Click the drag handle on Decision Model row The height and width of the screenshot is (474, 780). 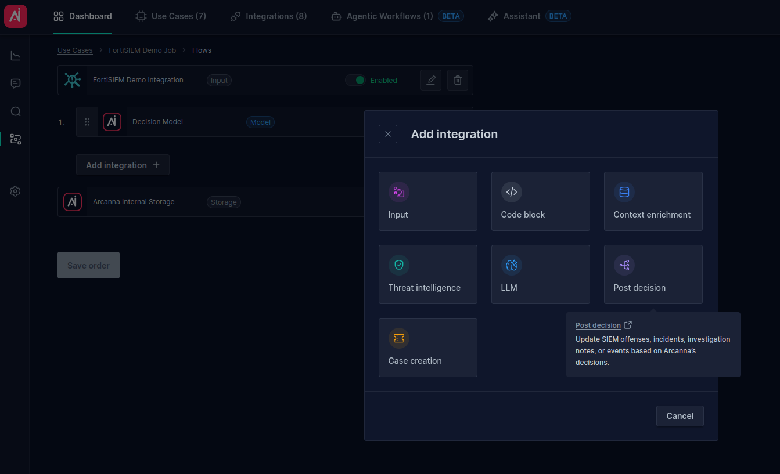click(87, 122)
